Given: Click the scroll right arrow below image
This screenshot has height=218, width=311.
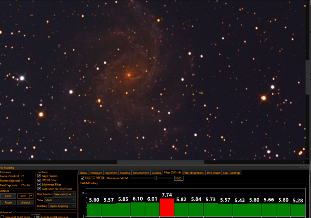Looking at the screenshot, I should point(304,162).
